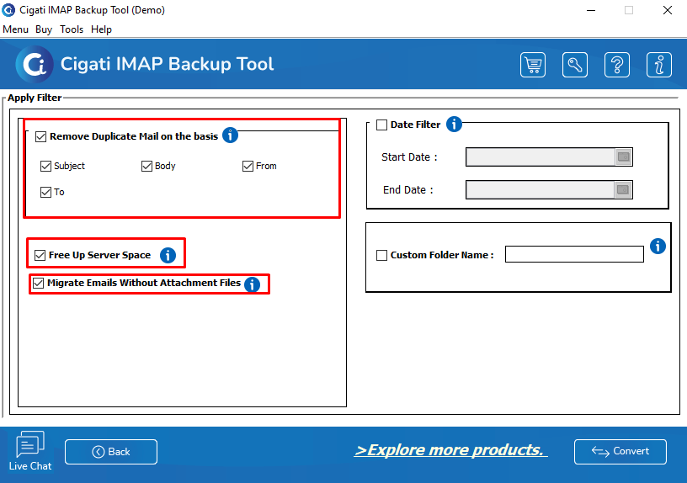
Task: Start conversion with Convert button
Action: [620, 452]
